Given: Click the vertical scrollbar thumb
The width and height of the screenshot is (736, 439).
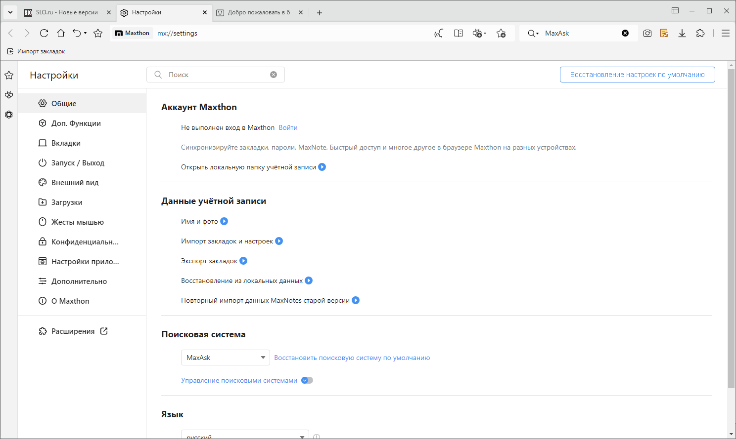Looking at the screenshot, I should point(732,229).
